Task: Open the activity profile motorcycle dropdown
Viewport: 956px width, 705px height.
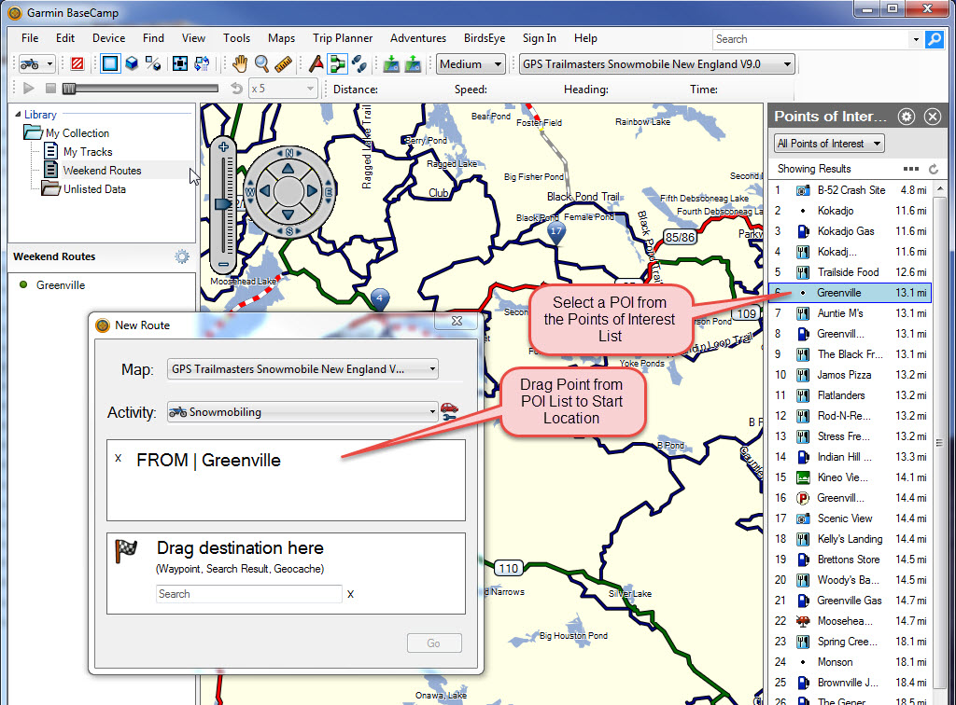Action: pos(36,64)
